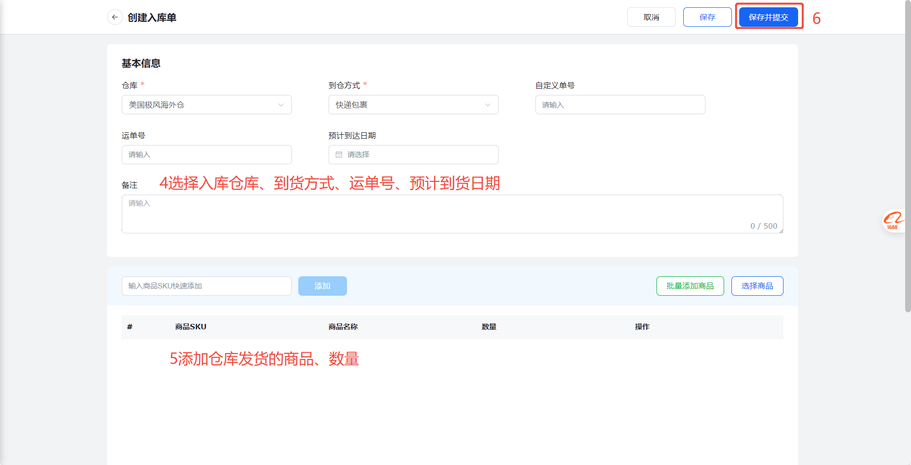Click the calendar icon in 预计到达日期
Screen dimensions: 911x465
pyautogui.click(x=339, y=155)
